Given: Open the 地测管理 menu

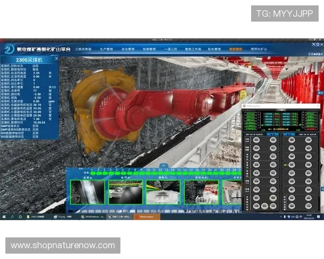Looking at the screenshot, I should pos(149,49).
